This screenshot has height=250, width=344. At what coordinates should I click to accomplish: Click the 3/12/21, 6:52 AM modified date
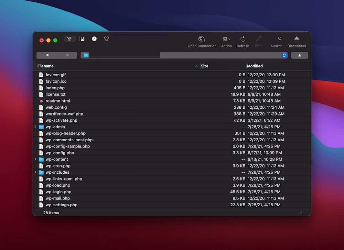[x=264, y=120]
